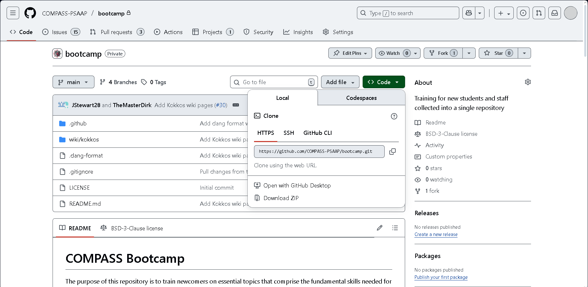Edit the README with pencil icon
Image resolution: width=588 pixels, height=287 pixels.
coord(380,228)
